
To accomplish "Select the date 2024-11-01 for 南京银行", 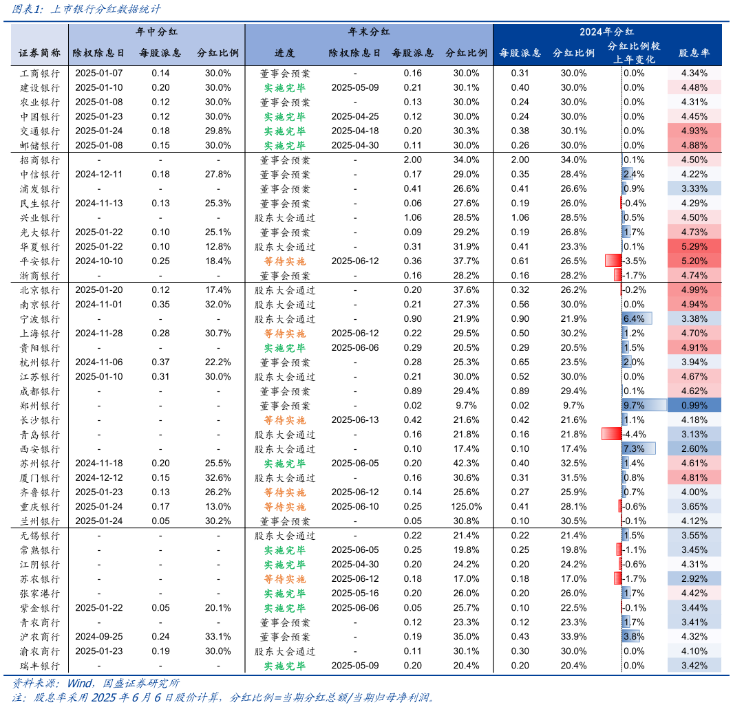I will 98,305.
